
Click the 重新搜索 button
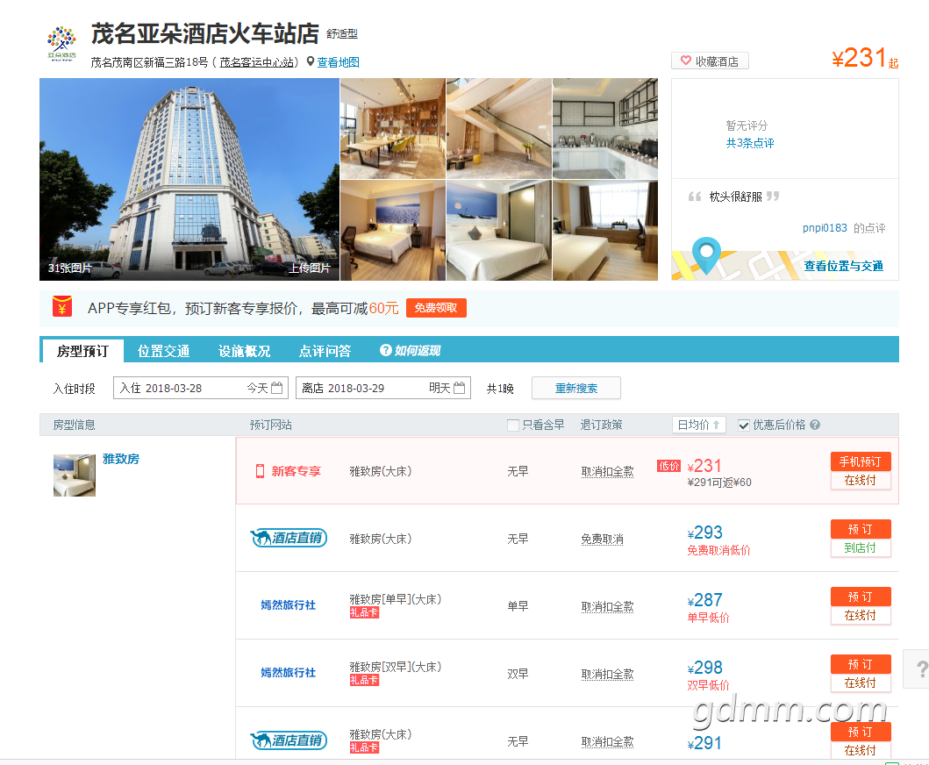point(575,388)
